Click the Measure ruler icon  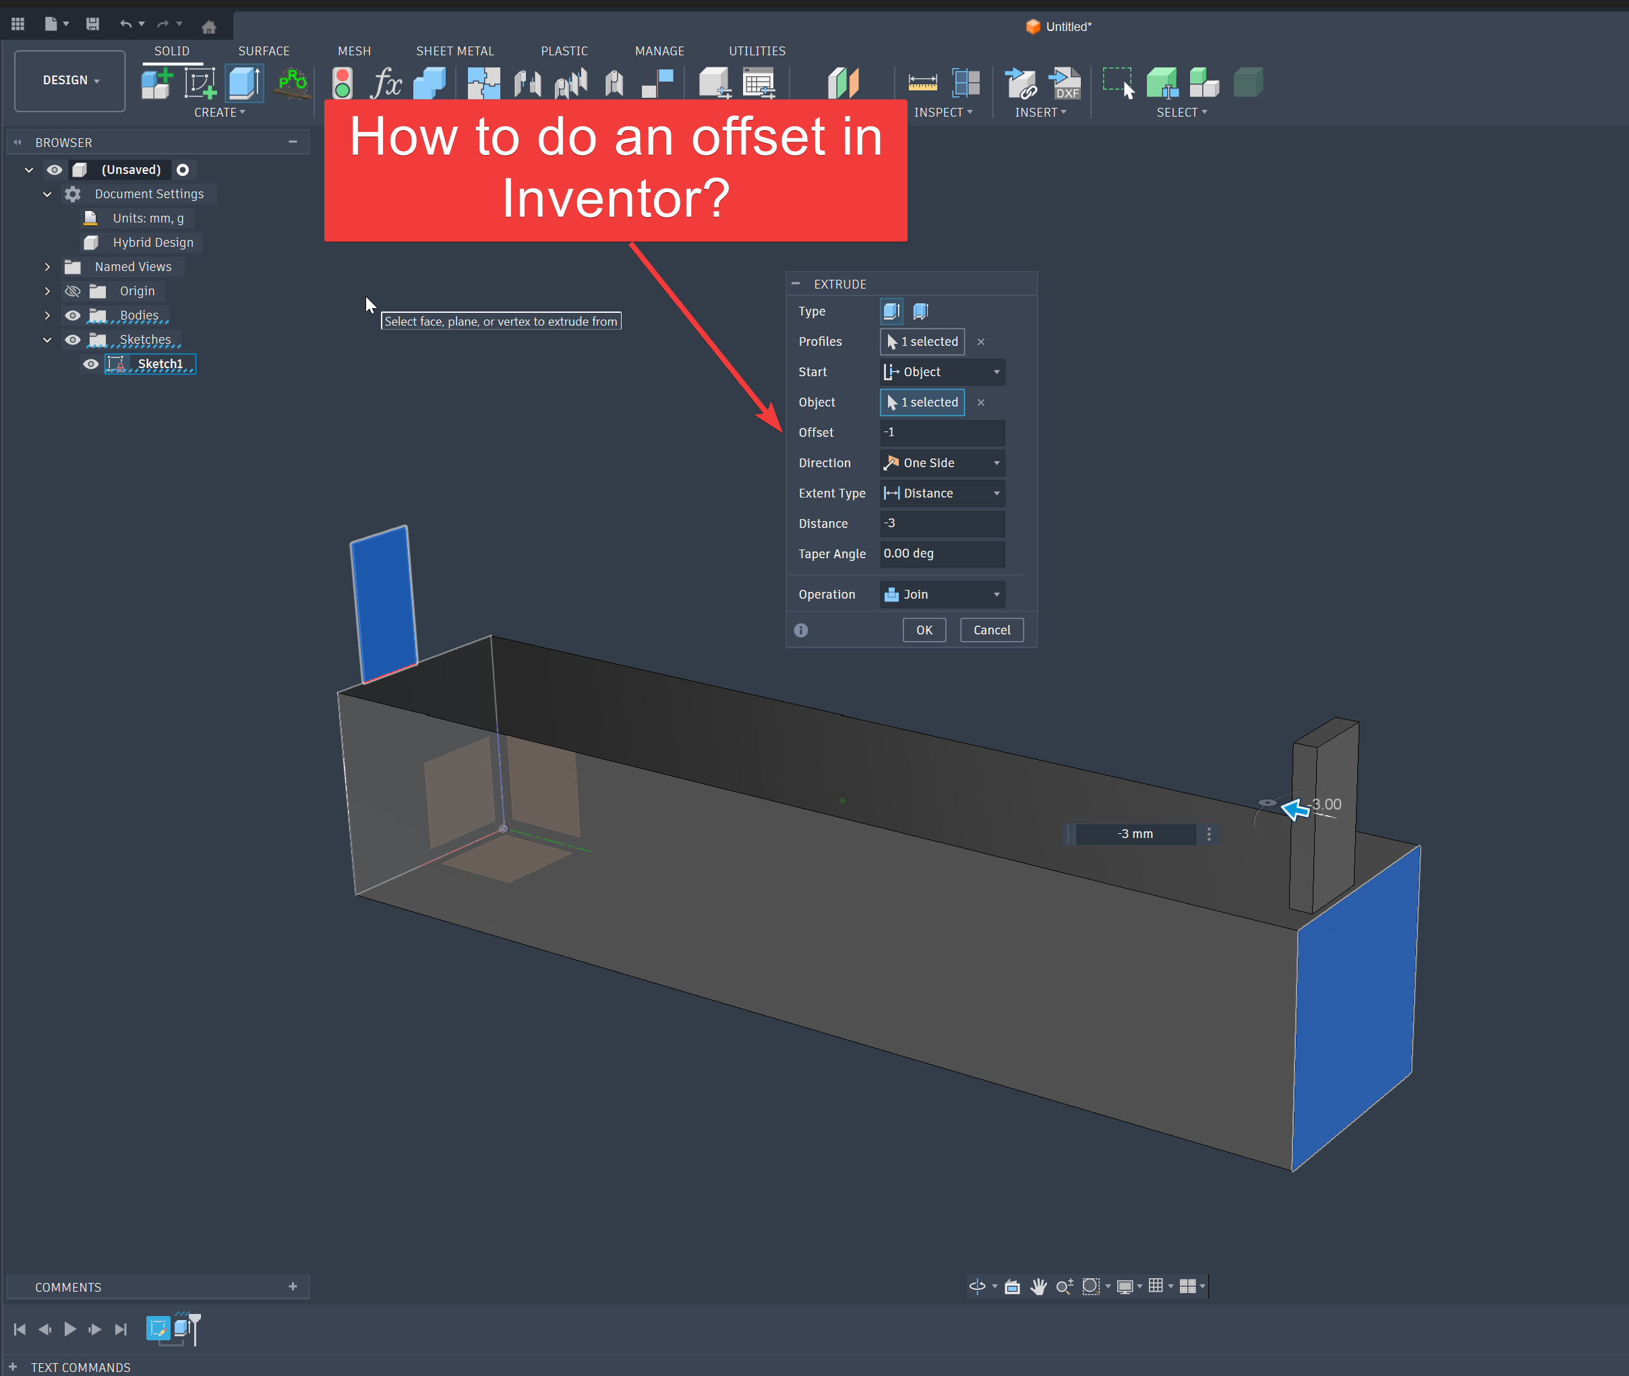[x=922, y=83]
